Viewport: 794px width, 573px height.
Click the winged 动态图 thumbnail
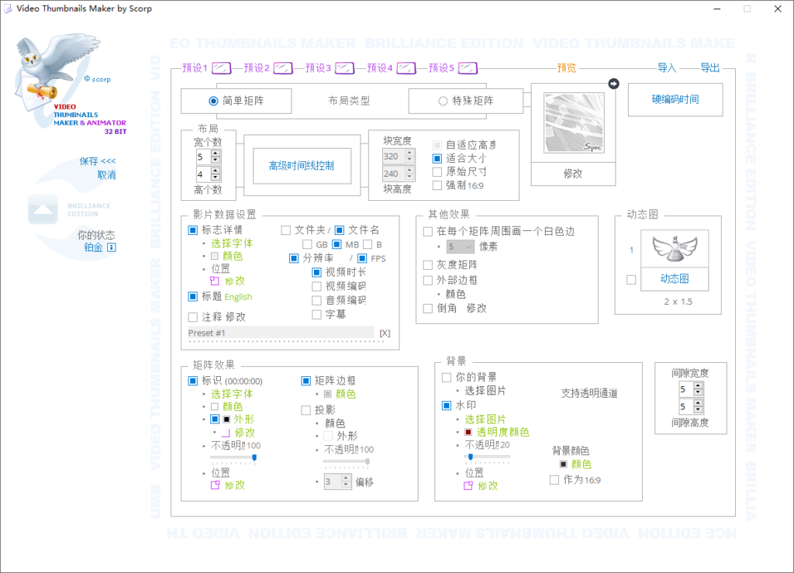(x=675, y=249)
